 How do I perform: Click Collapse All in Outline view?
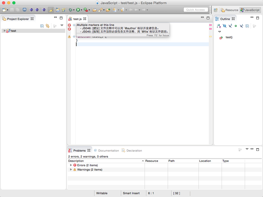[x=247, y=26]
